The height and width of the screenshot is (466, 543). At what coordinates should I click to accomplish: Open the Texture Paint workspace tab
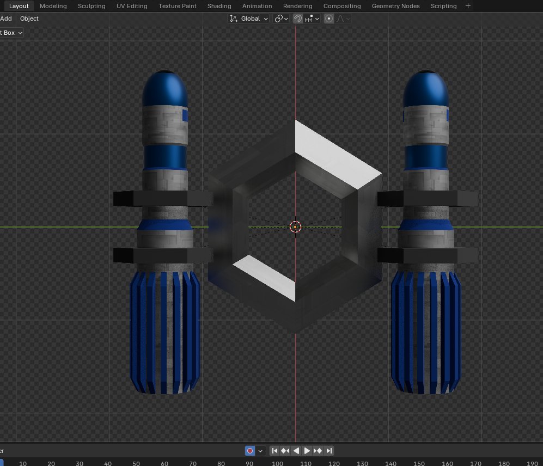178,6
